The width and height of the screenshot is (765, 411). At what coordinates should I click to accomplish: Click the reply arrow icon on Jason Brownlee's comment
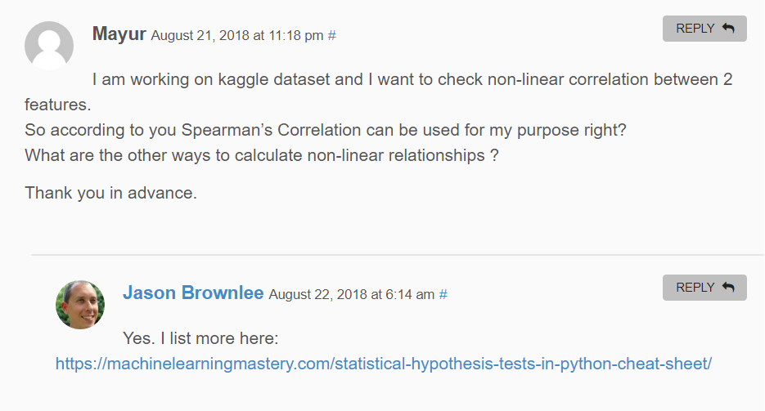[x=728, y=288]
